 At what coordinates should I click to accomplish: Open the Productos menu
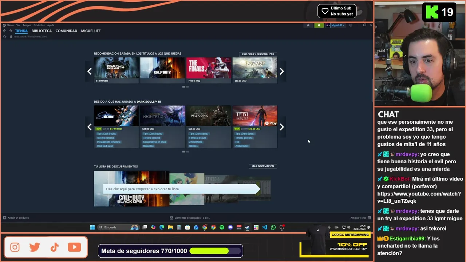pos(39,25)
